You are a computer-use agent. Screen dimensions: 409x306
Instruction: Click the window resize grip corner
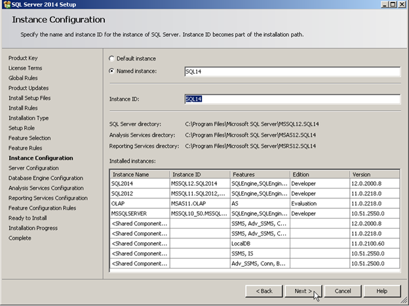click(404, 300)
